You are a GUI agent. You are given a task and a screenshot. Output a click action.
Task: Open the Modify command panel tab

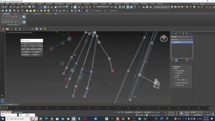point(176,34)
